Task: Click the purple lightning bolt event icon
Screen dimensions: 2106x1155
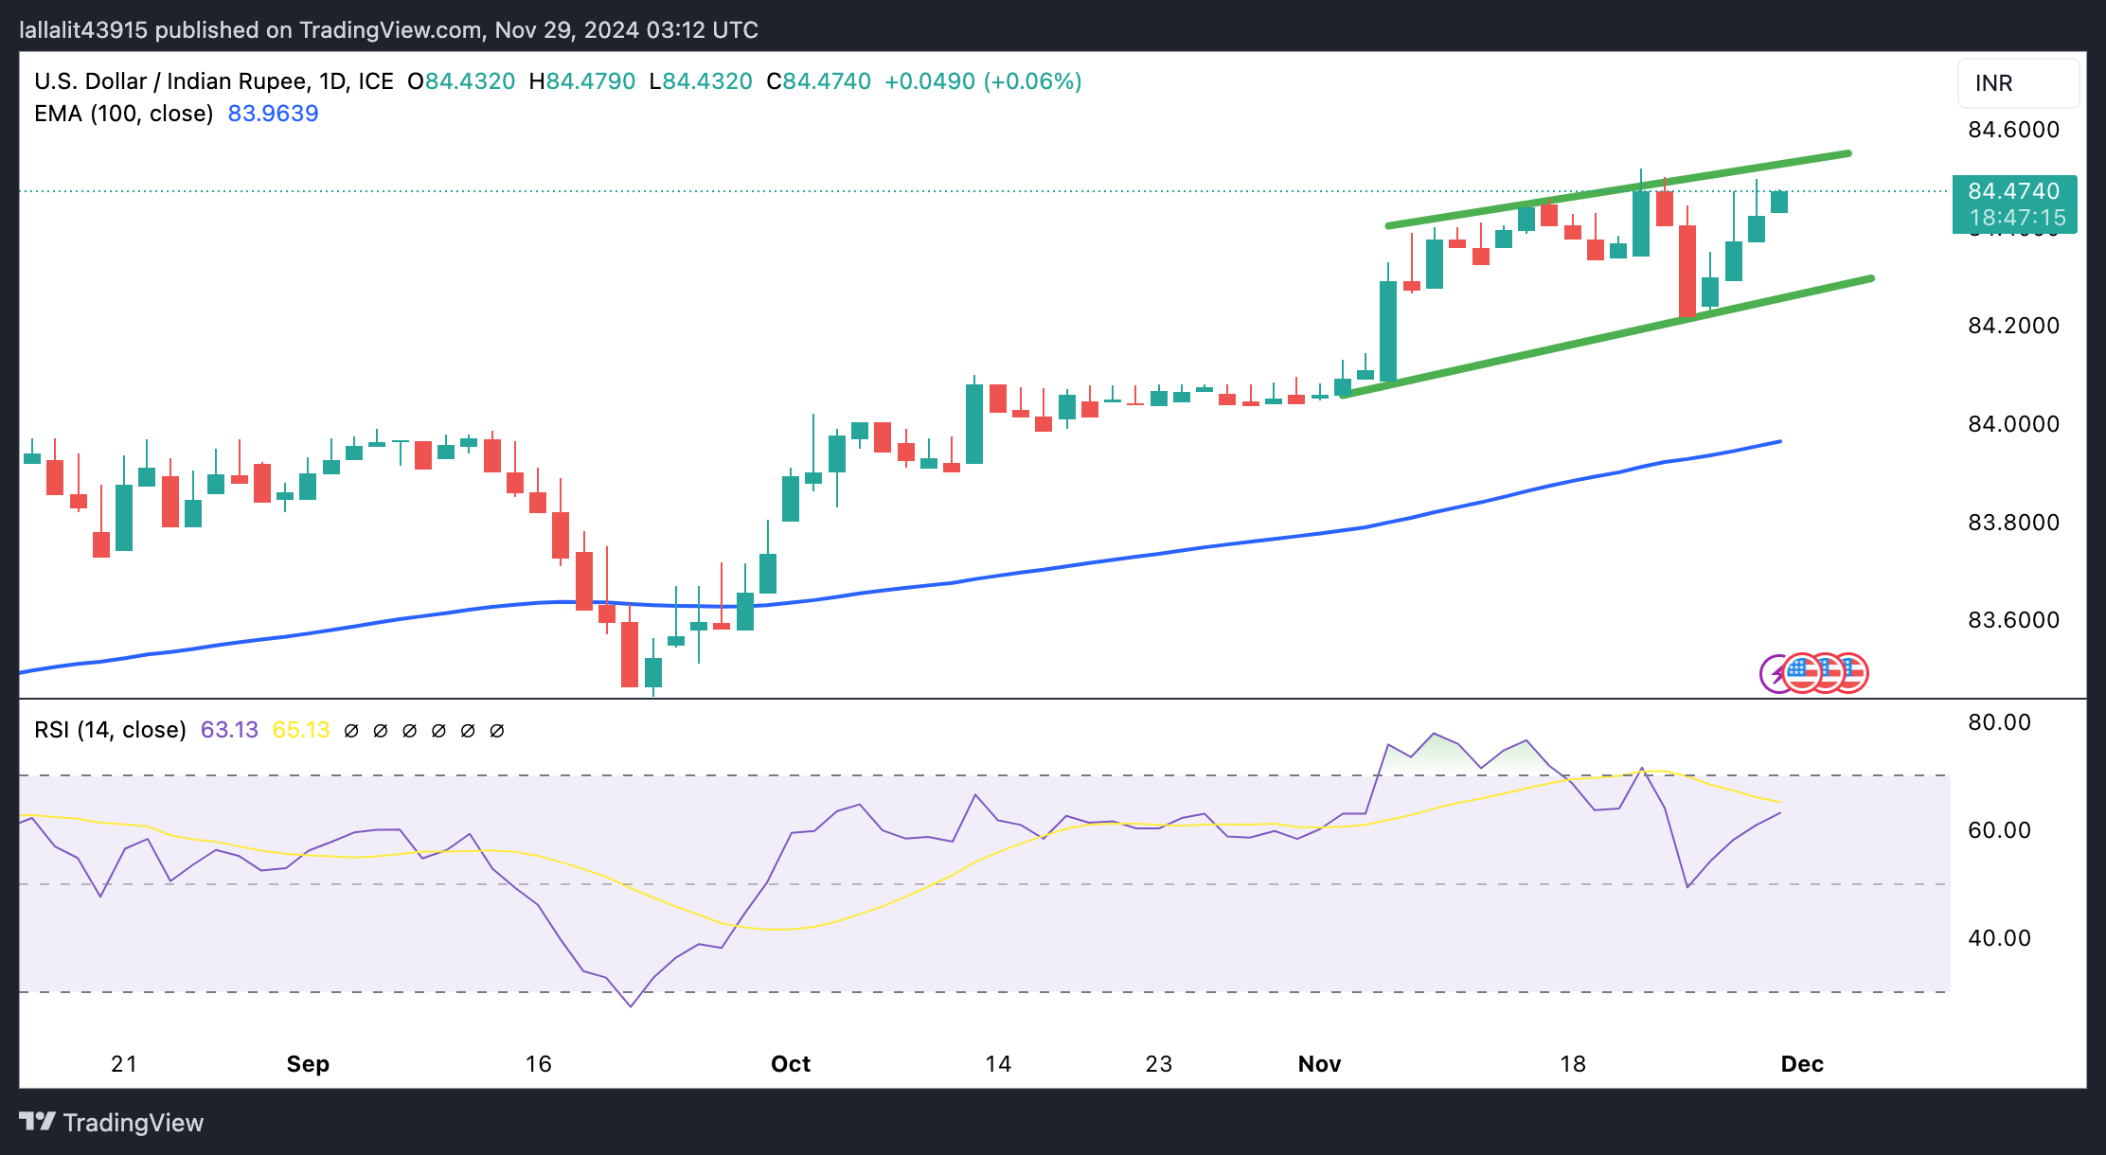Action: pos(1772,674)
